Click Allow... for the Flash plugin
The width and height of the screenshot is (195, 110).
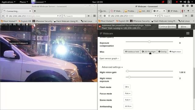click(x=184, y=27)
